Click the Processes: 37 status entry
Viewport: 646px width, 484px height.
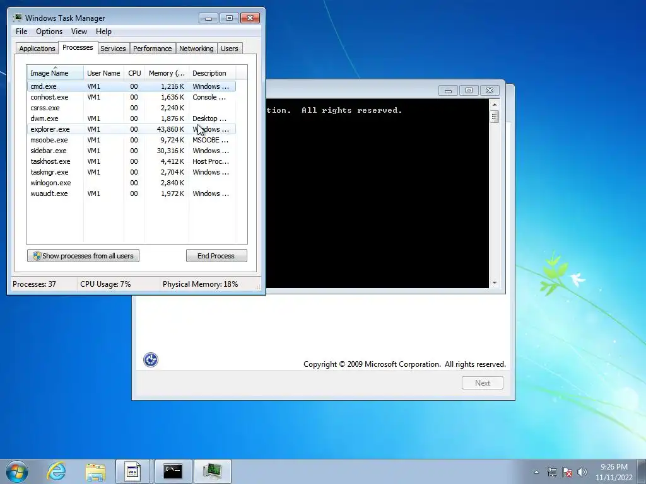pyautogui.click(x=34, y=284)
